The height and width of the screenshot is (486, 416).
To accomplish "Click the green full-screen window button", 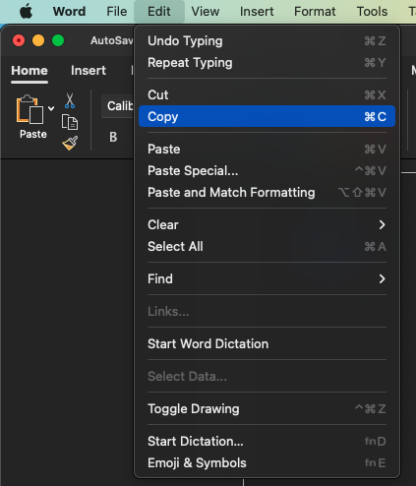I will pyautogui.click(x=58, y=40).
